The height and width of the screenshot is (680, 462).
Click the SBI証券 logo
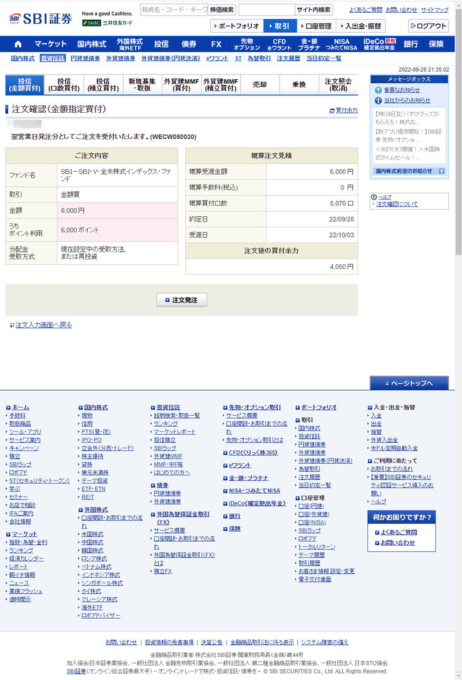(41, 19)
